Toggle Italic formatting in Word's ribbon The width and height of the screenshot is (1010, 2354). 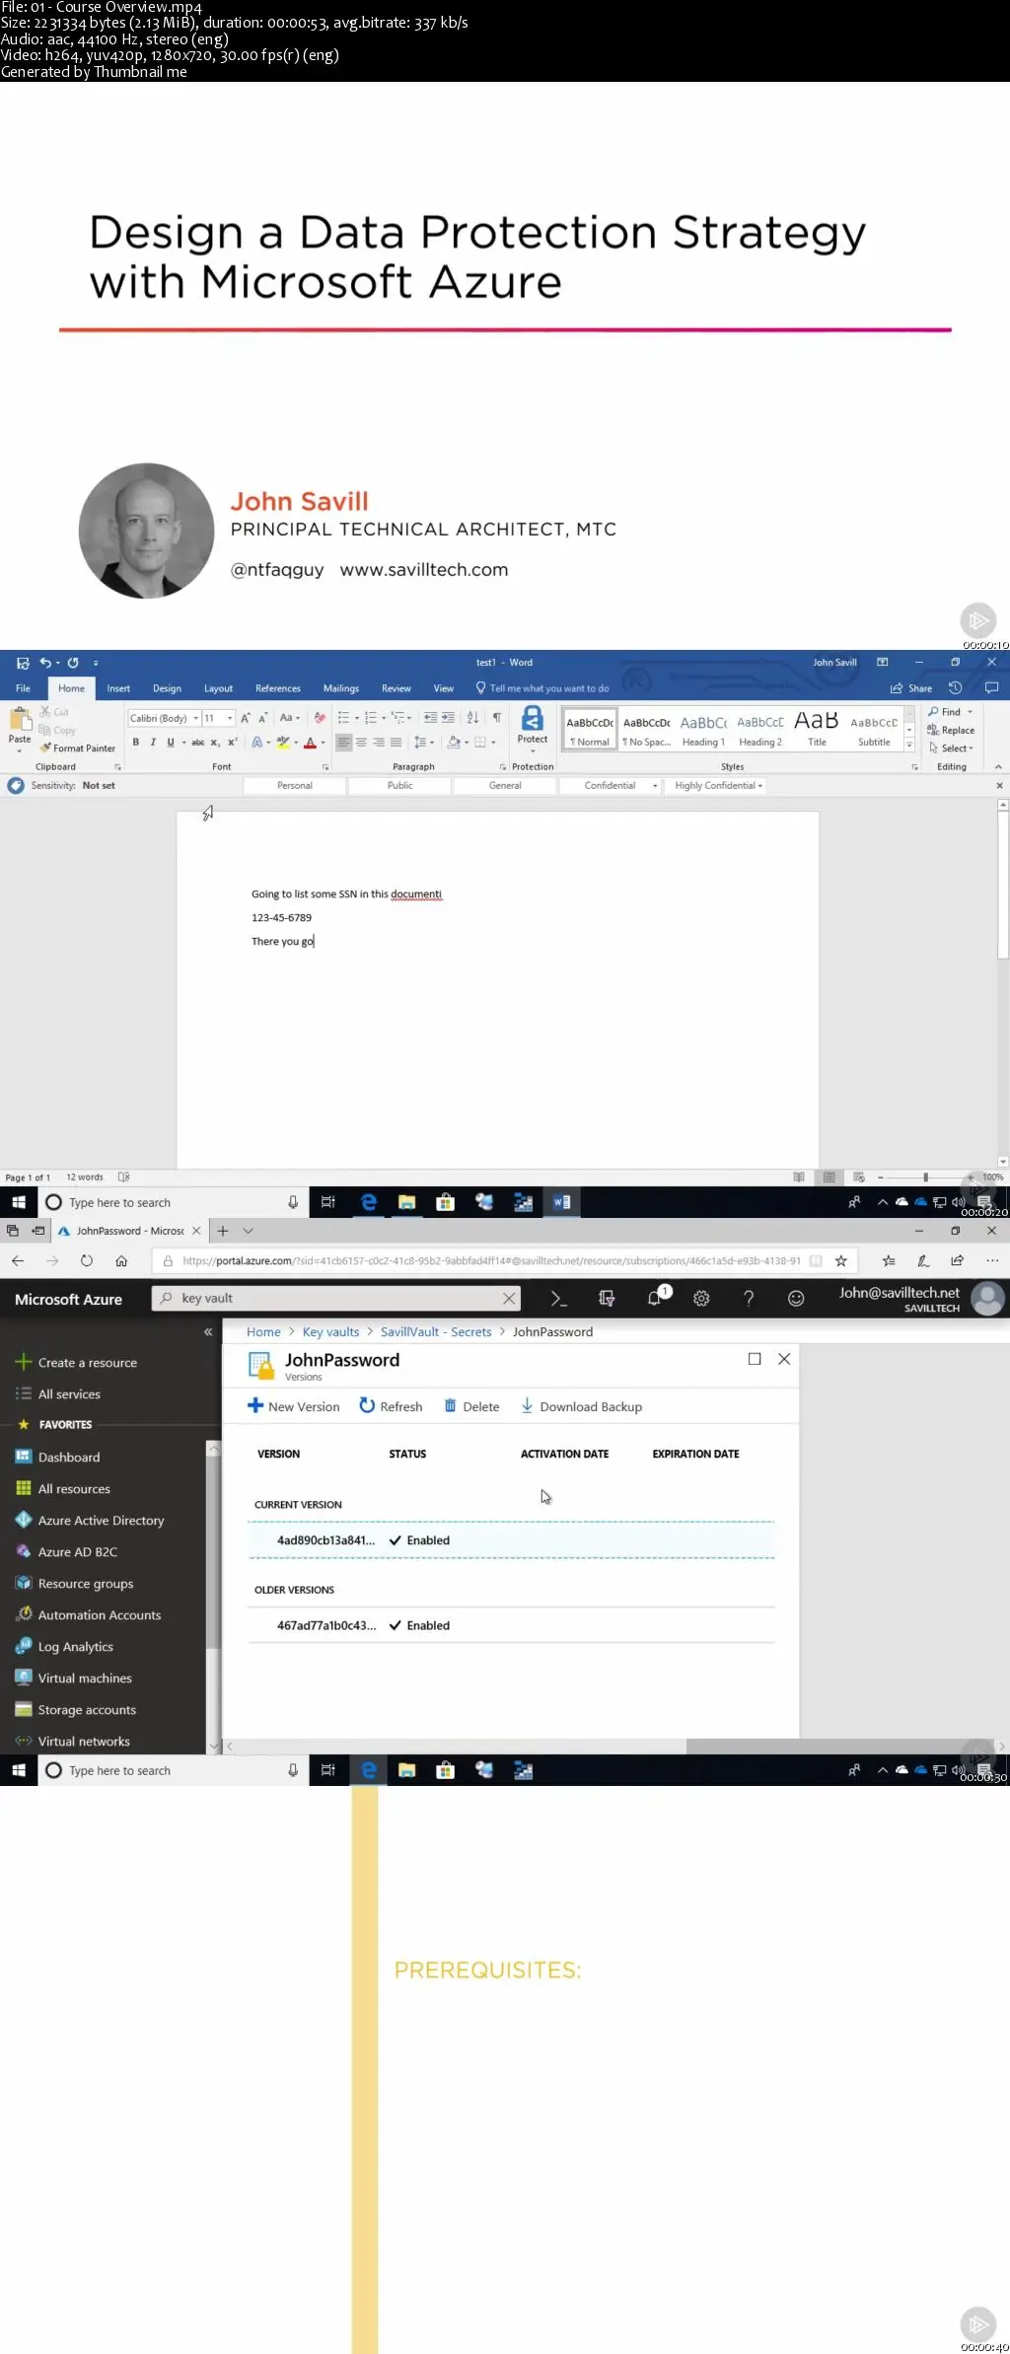tap(153, 743)
